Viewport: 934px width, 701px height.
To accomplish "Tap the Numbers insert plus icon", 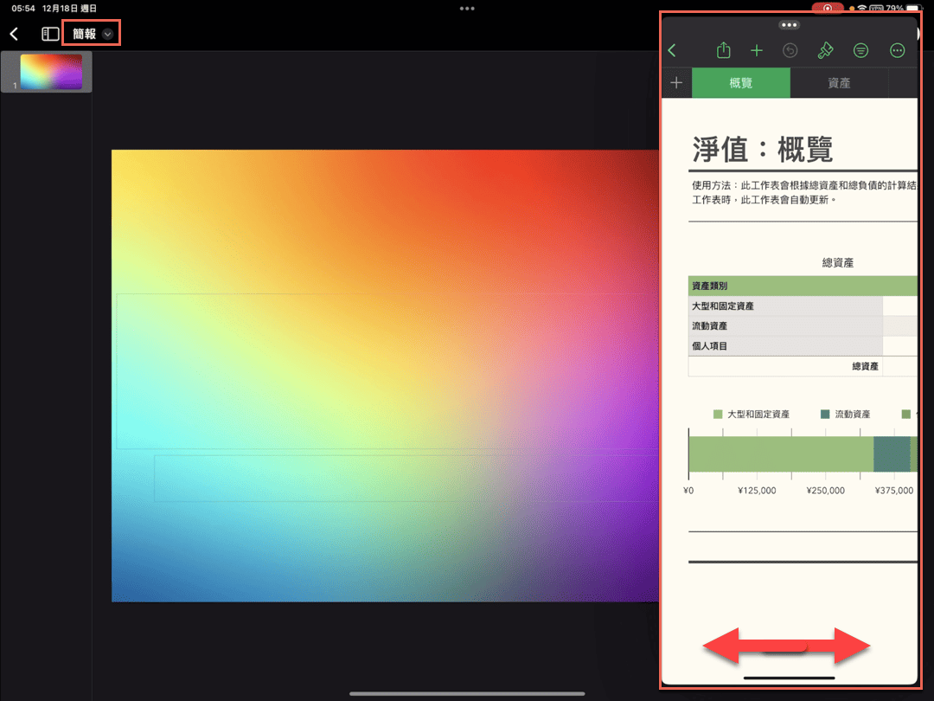I will click(757, 51).
